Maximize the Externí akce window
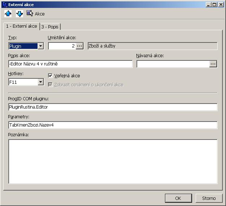This screenshot has height=206, width=226. tap(214, 4)
